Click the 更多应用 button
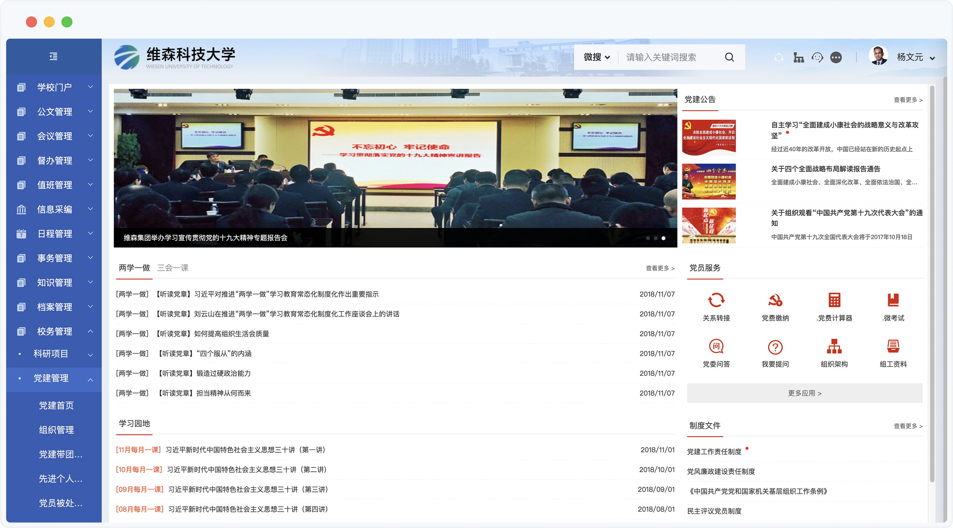 (805, 393)
